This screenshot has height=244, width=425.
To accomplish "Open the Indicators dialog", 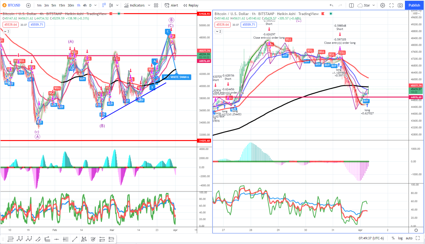I will coord(134,5).
